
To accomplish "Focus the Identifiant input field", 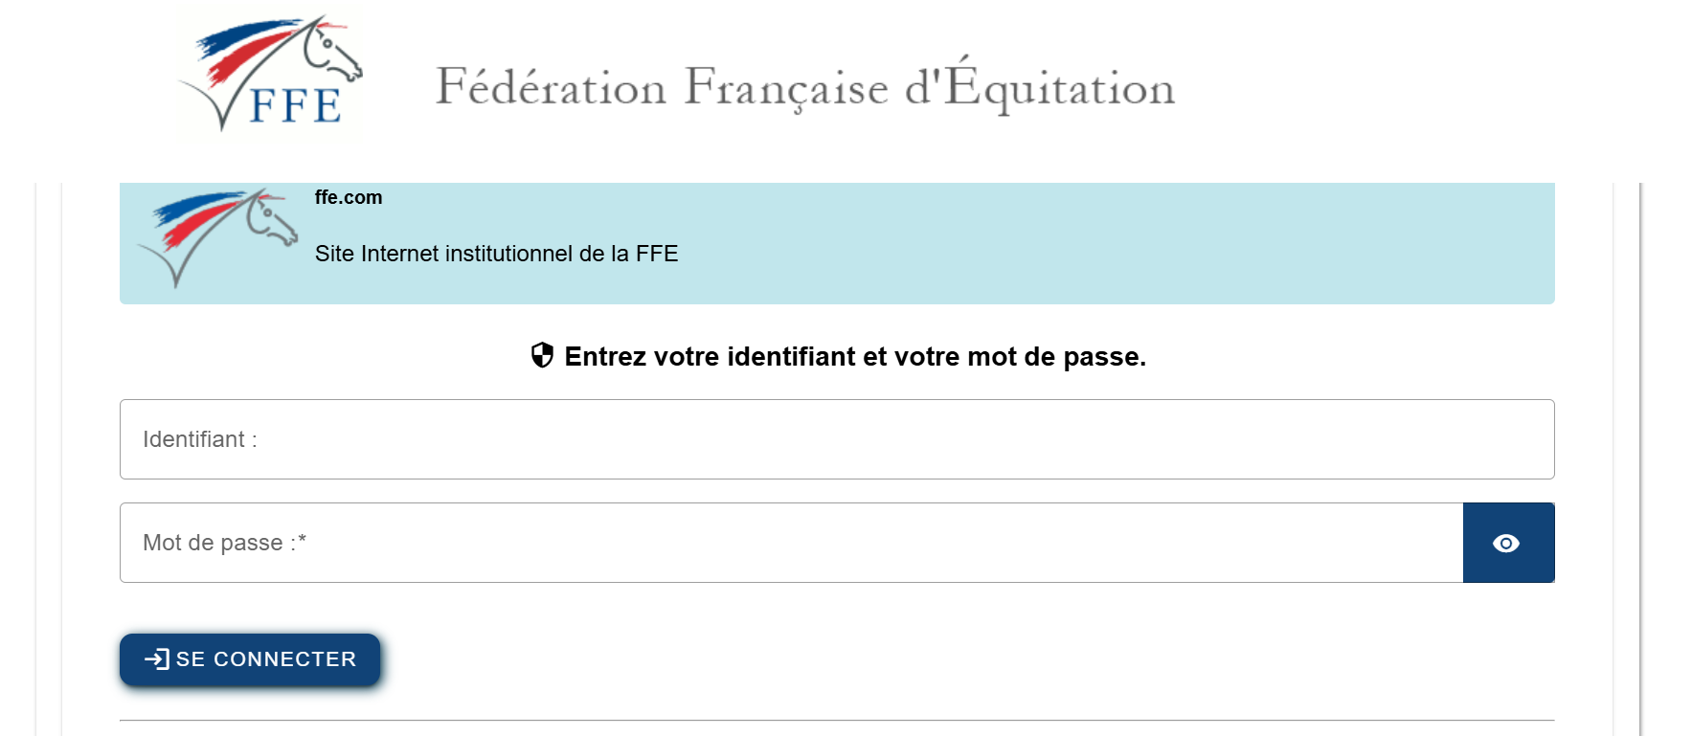I will [x=837, y=439].
